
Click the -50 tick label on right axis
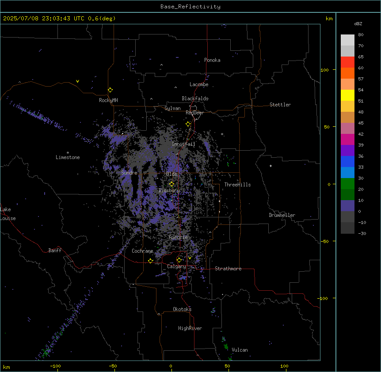coord(324,241)
